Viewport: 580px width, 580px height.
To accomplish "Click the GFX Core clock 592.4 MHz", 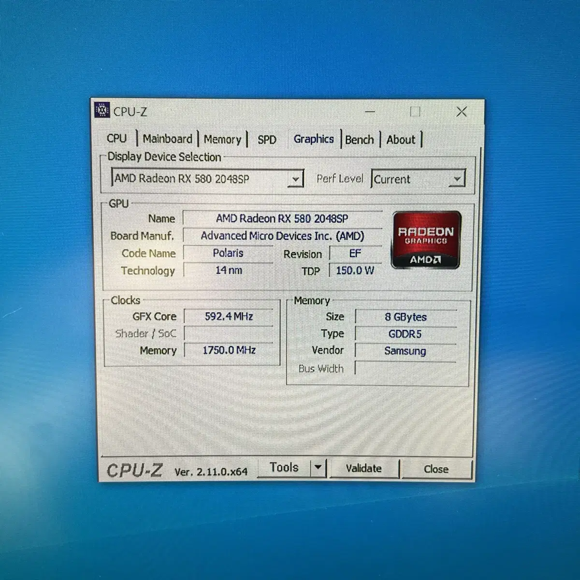I will point(229,317).
